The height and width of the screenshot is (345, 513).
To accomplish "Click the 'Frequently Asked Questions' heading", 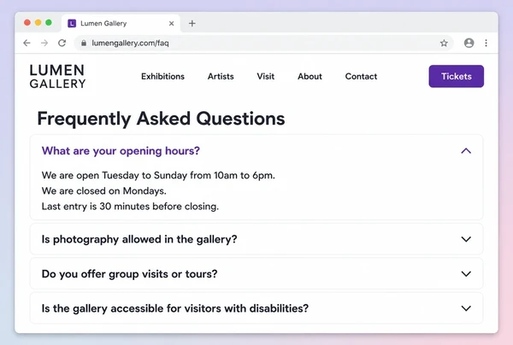I will pos(161,118).
